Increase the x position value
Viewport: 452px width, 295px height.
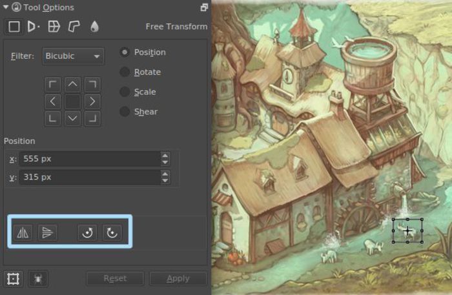coord(165,156)
